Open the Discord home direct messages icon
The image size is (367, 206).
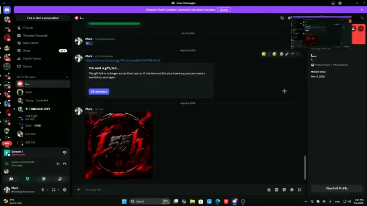point(7,10)
